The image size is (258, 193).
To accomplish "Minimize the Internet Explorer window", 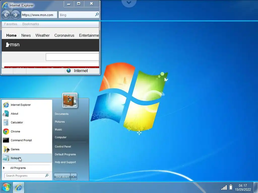I will 69,4.
